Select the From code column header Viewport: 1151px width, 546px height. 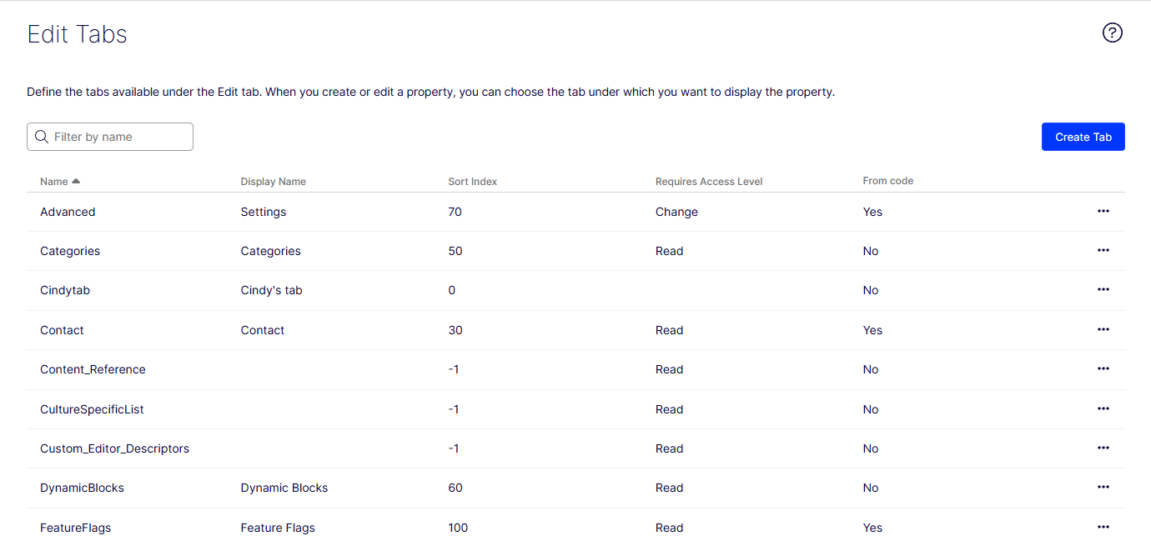[x=887, y=180]
